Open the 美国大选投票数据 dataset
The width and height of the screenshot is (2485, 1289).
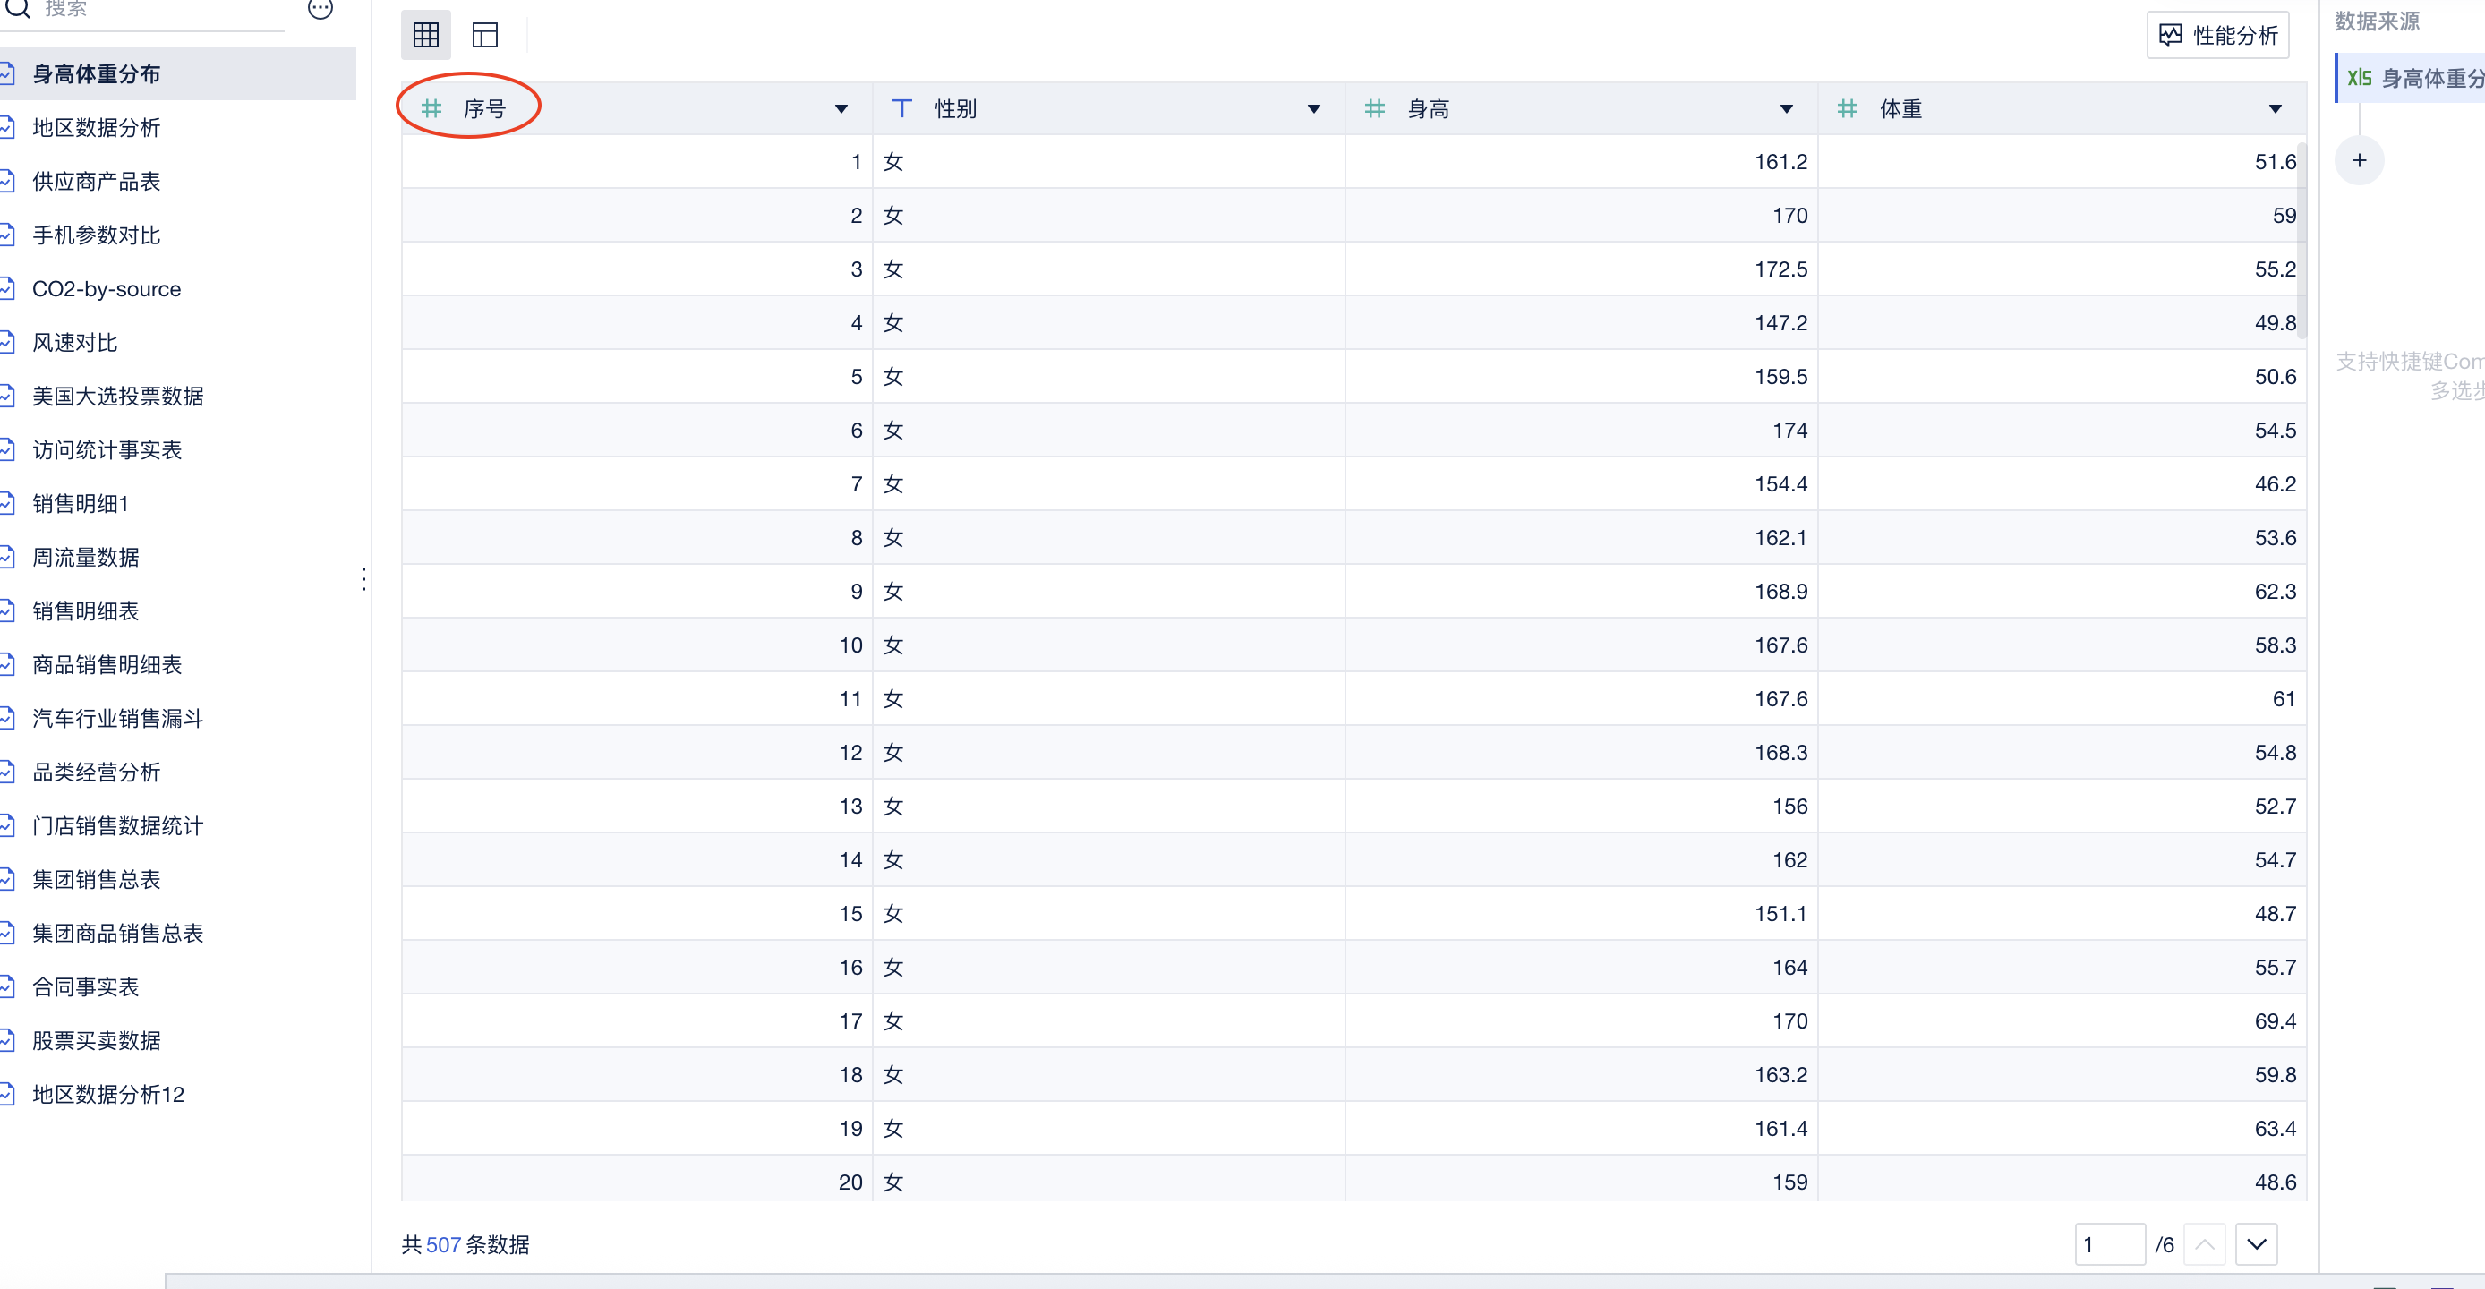(x=117, y=396)
